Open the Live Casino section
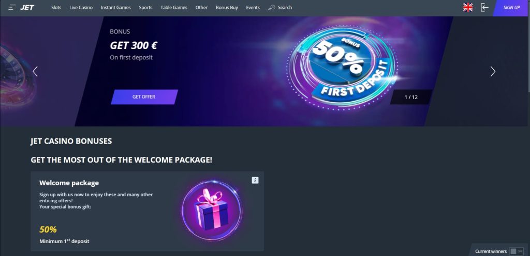This screenshot has width=530, height=256. pos(81,7)
